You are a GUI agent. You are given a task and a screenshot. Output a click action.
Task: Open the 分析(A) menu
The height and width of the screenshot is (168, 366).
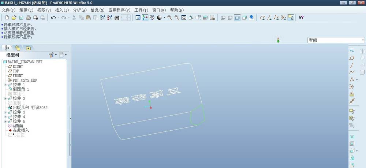tap(79, 10)
